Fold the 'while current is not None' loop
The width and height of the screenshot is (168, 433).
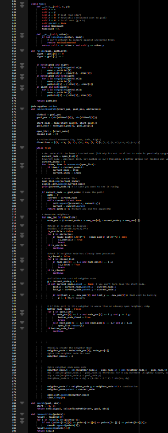click(x=22, y=200)
